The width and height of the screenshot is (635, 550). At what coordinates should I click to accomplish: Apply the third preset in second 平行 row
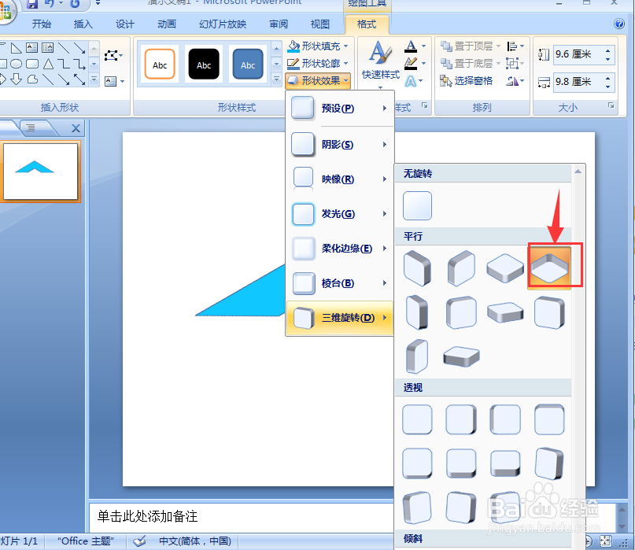(x=505, y=312)
